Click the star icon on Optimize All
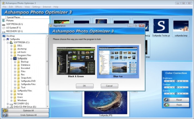The image size is (194, 119). (x=5, y=111)
